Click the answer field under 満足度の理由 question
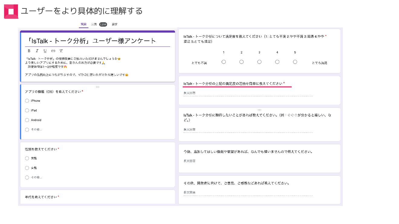This screenshot has height=224, width=399. click(248, 93)
